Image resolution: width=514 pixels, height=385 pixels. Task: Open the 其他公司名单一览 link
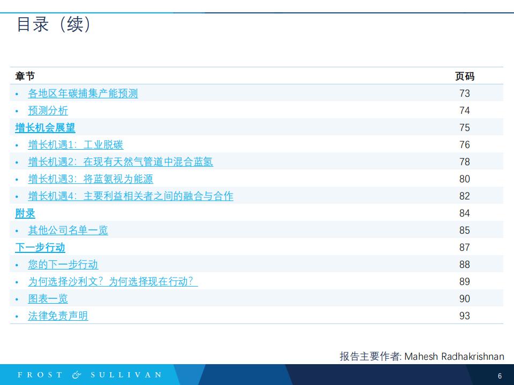tap(68, 230)
